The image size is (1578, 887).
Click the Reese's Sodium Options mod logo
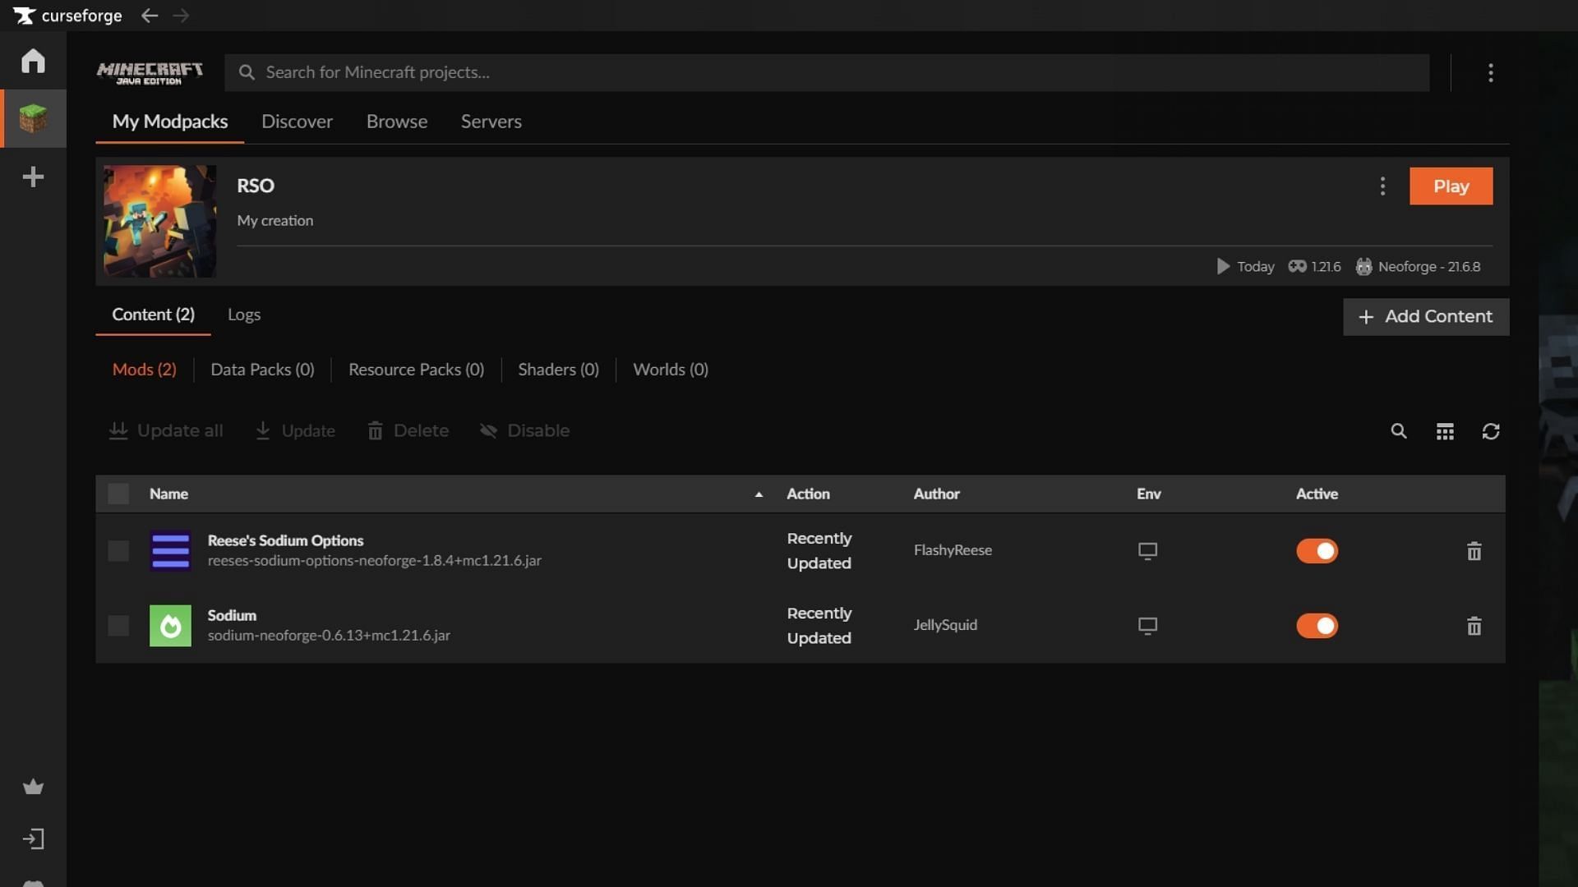pos(170,551)
